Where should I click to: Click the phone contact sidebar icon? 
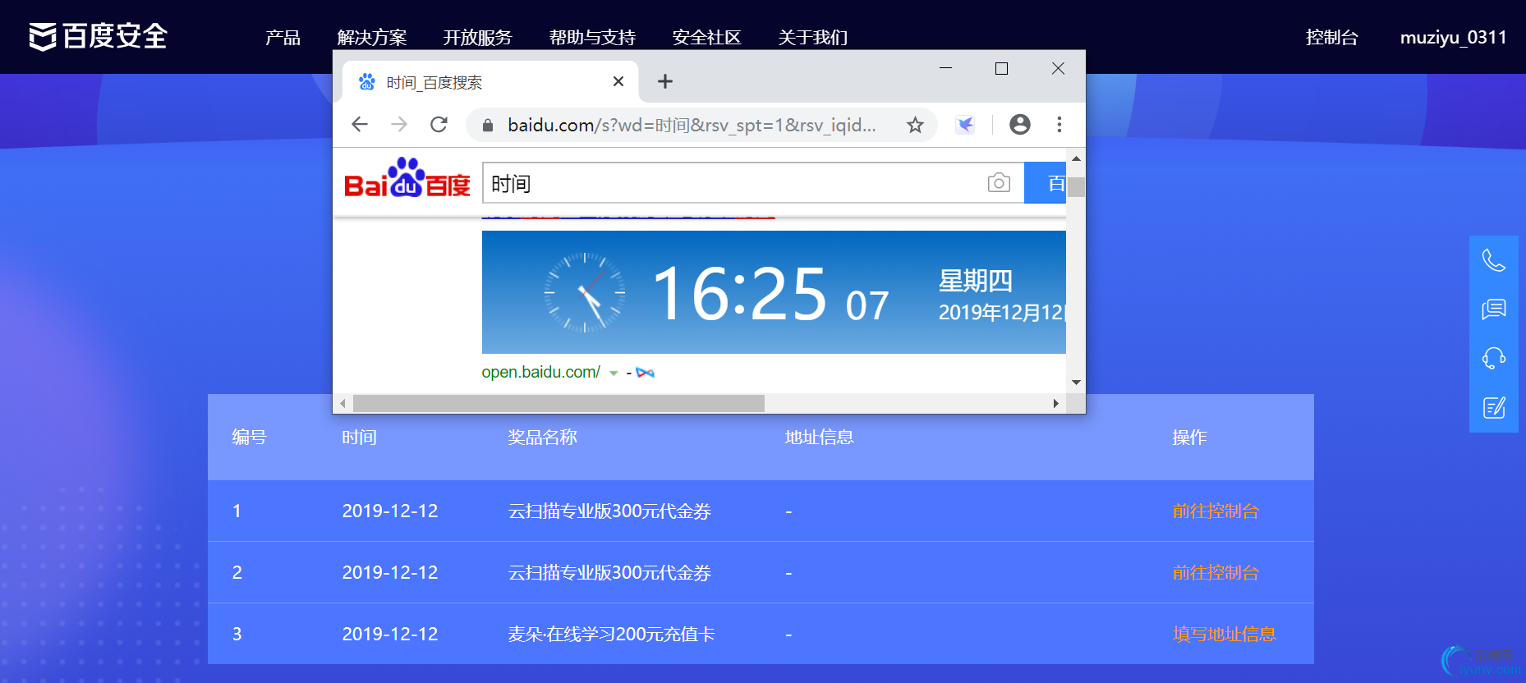(x=1494, y=260)
